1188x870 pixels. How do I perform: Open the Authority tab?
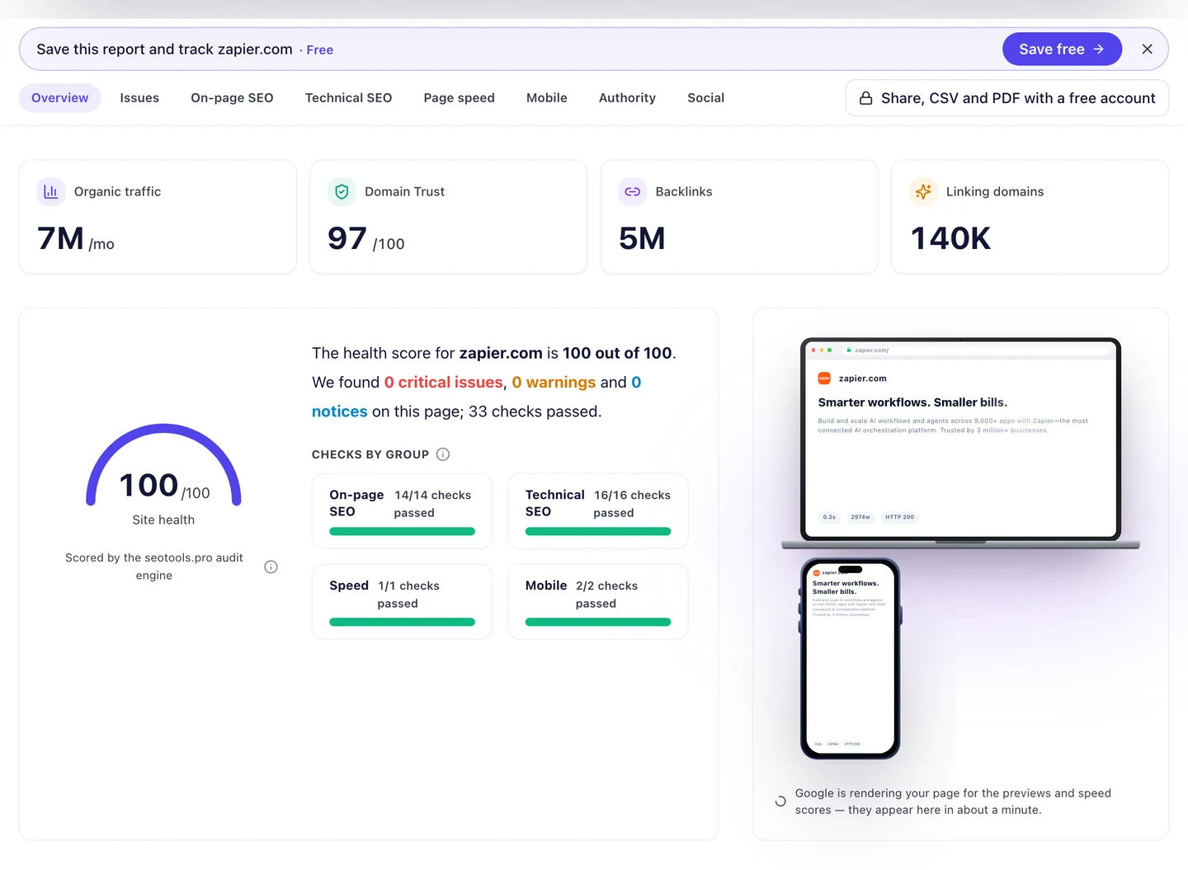point(627,98)
